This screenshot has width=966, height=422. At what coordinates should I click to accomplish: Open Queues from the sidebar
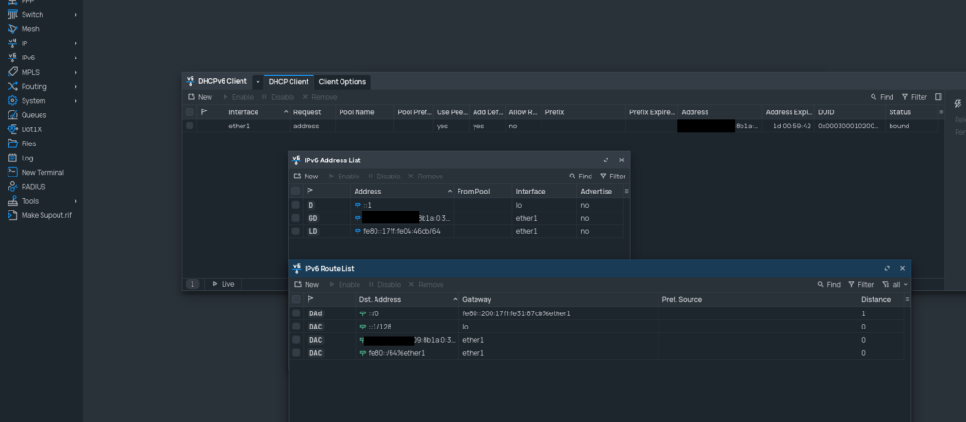33,115
